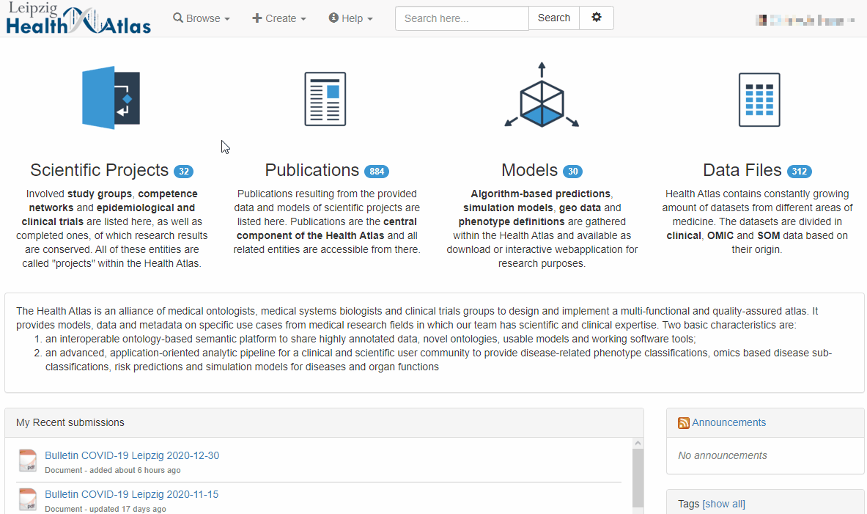Click the Data Files grid icon

pyautogui.click(x=759, y=100)
